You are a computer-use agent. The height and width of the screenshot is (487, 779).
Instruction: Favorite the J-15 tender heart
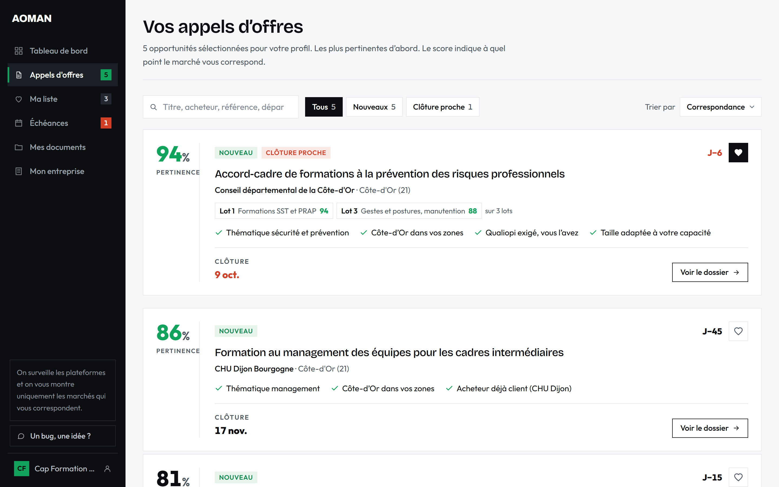pos(738,477)
